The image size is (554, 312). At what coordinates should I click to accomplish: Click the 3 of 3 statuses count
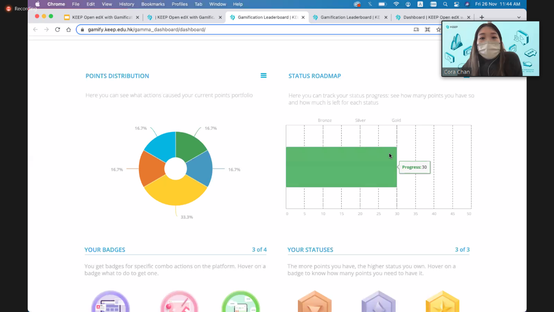click(x=462, y=250)
